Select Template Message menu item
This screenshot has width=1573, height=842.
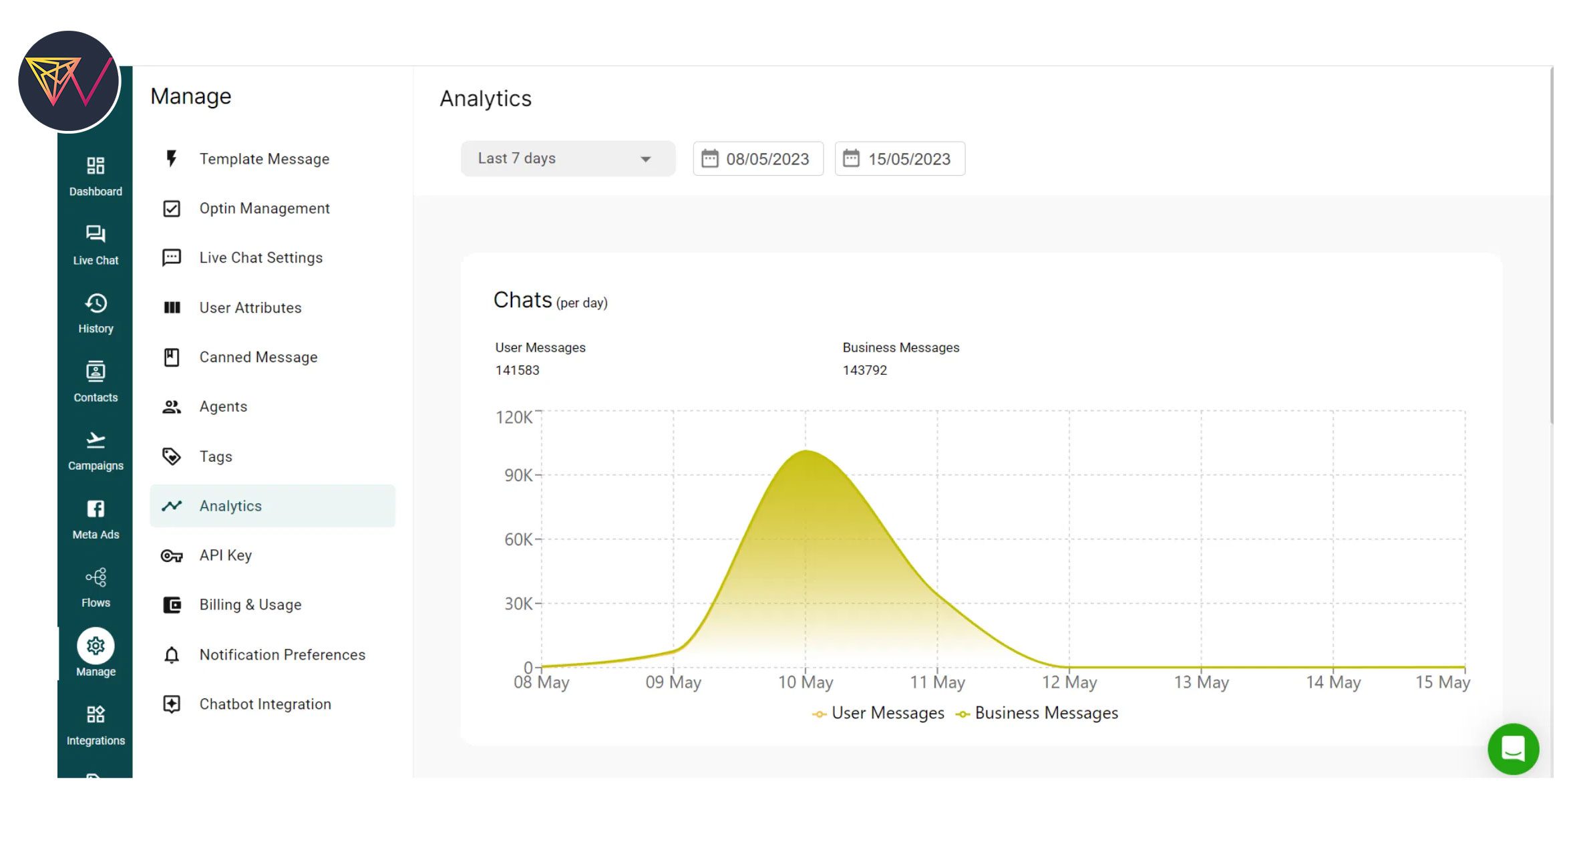(x=264, y=159)
